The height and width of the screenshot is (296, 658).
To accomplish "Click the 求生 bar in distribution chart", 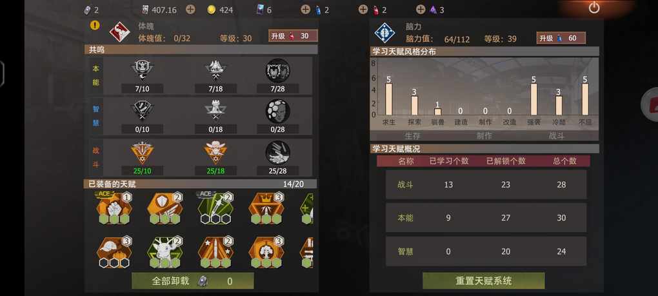I will [389, 99].
